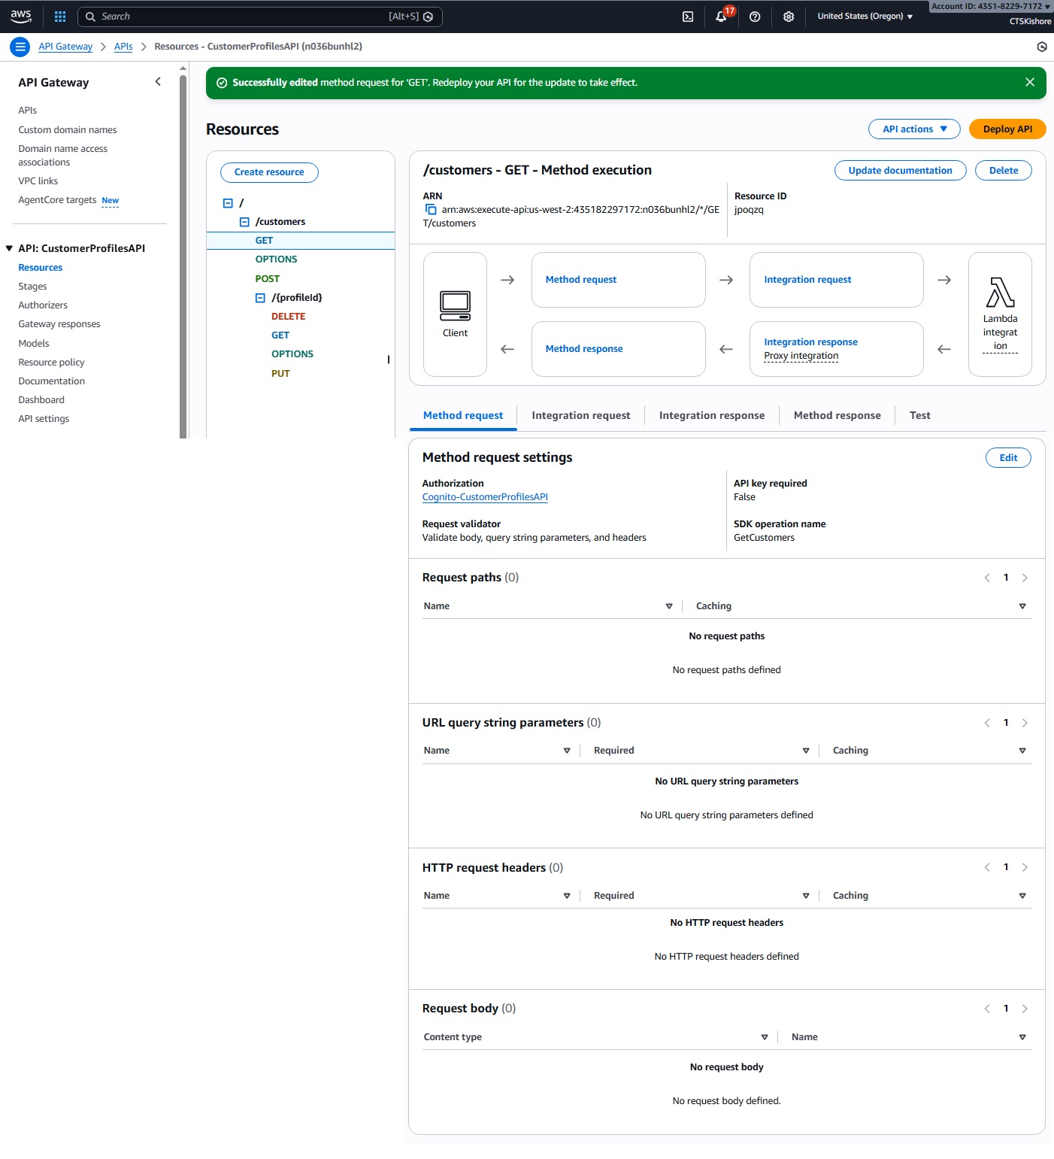This screenshot has height=1159, width=1054.
Task: Collapse the /customers resource tree node
Action: pos(244,222)
